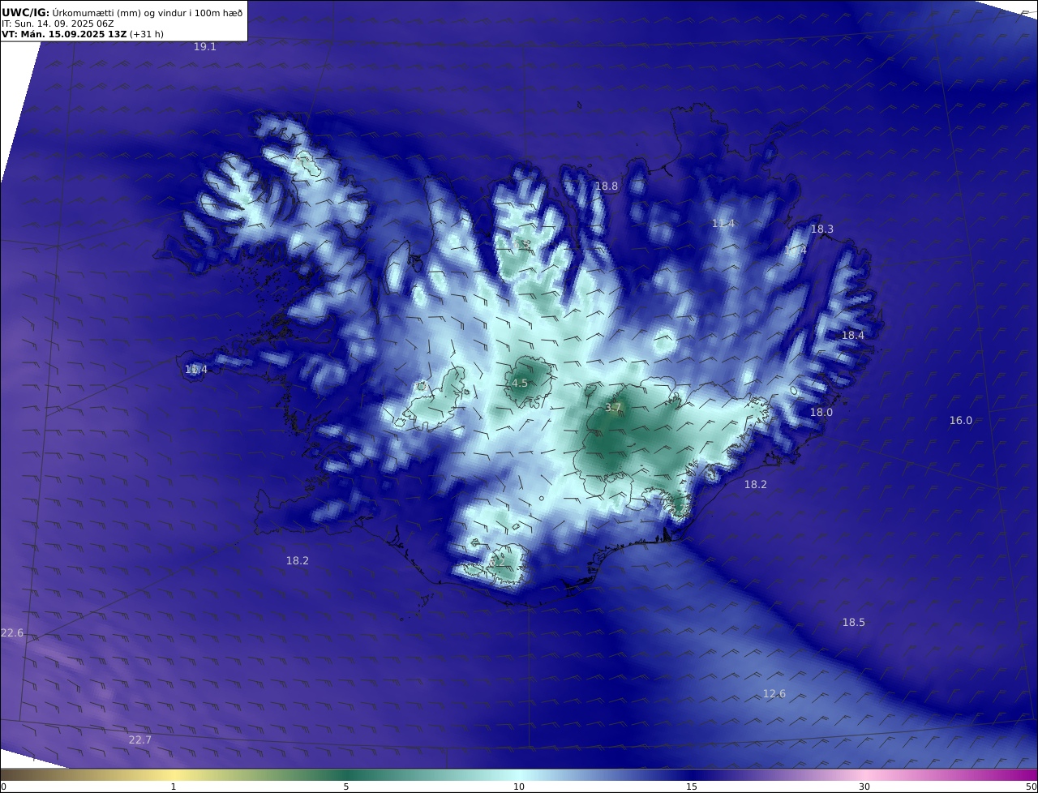Screen dimensions: 1038x793
Task: Click the colorbar tick label 5
Action: [346, 787]
